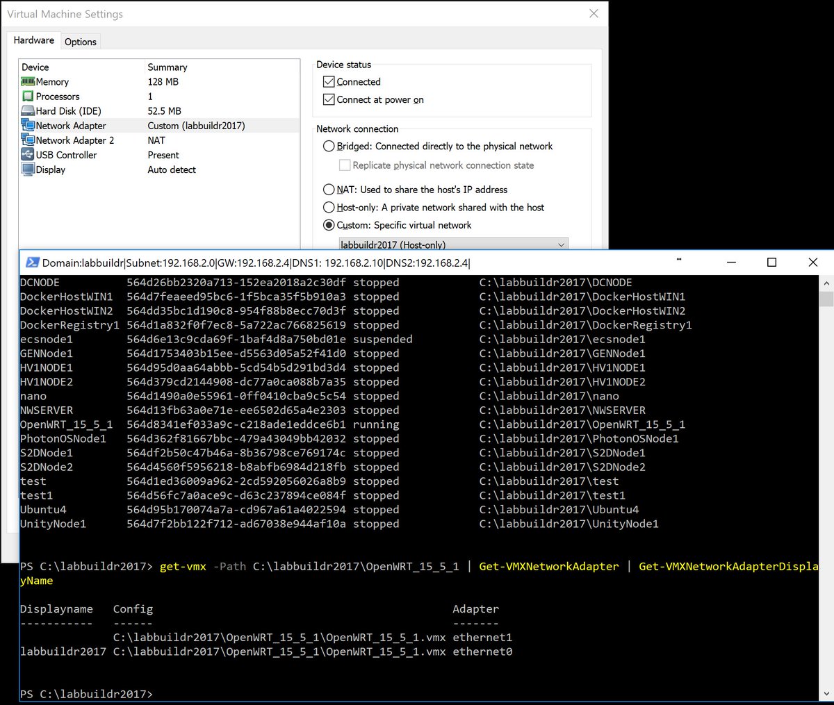
Task: Click the Device column header
Action: pos(35,67)
